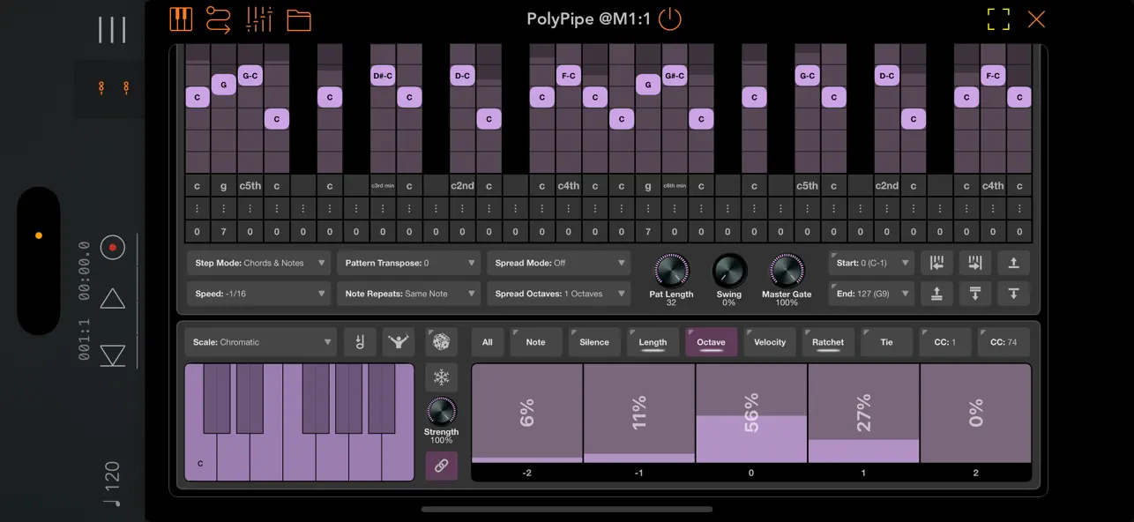Click the shift notes left icon
The width and height of the screenshot is (1134, 522).
(936, 262)
